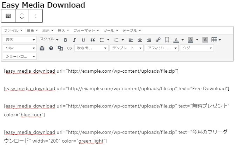The width and height of the screenshot is (235, 145).
Task: Align text left
Action: point(131,40)
